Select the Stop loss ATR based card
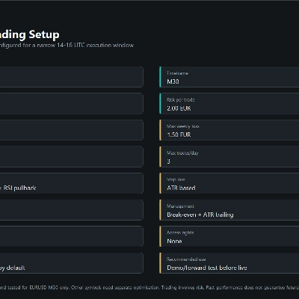Image resolution: width=299 pixels, height=299 pixels. (229, 183)
